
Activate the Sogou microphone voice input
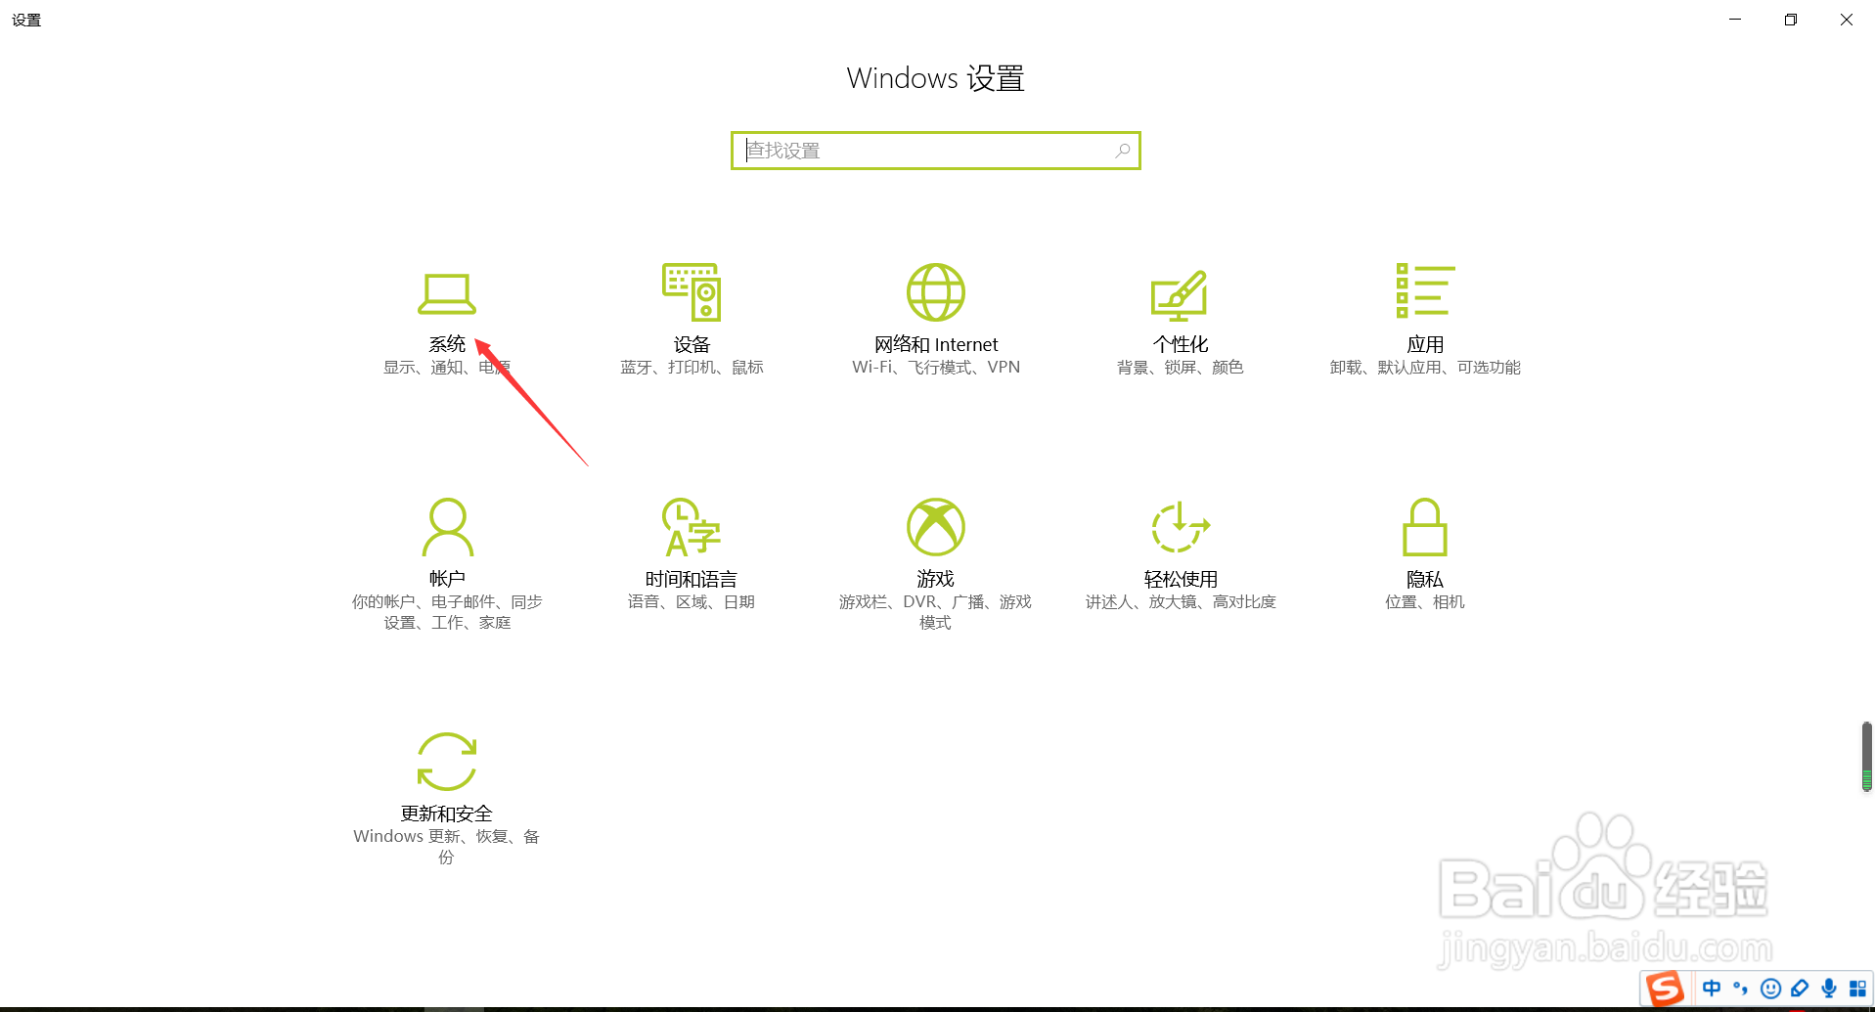click(x=1829, y=989)
